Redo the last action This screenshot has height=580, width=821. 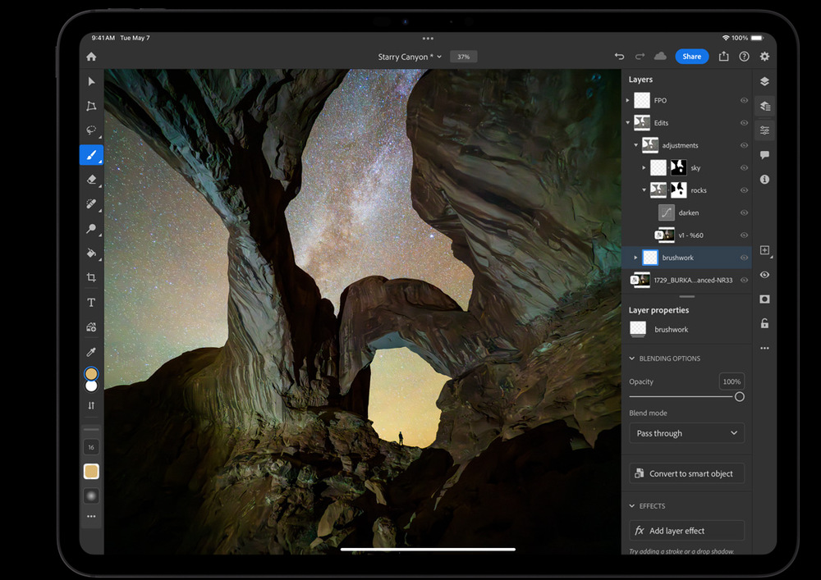[x=640, y=57]
